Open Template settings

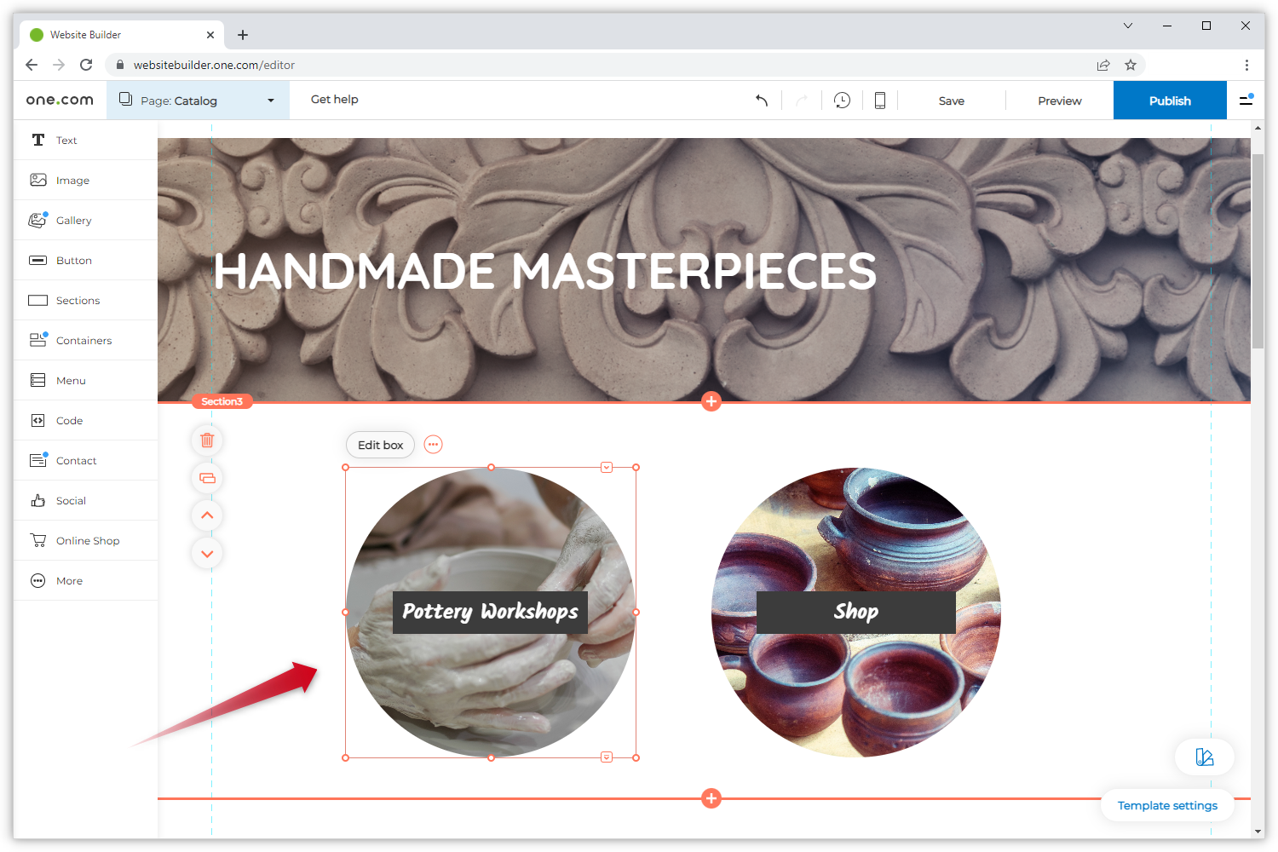click(1167, 806)
